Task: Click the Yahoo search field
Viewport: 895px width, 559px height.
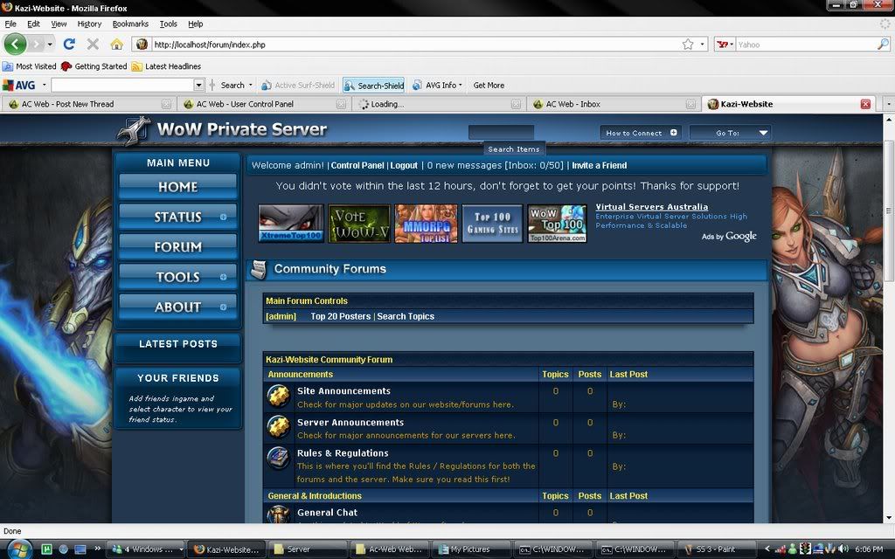Action: pos(806,45)
